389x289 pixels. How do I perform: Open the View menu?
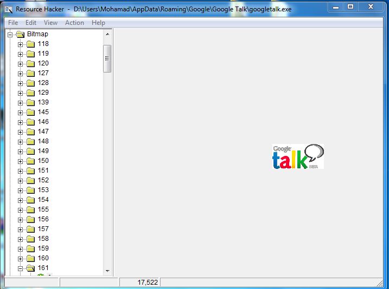click(50, 23)
